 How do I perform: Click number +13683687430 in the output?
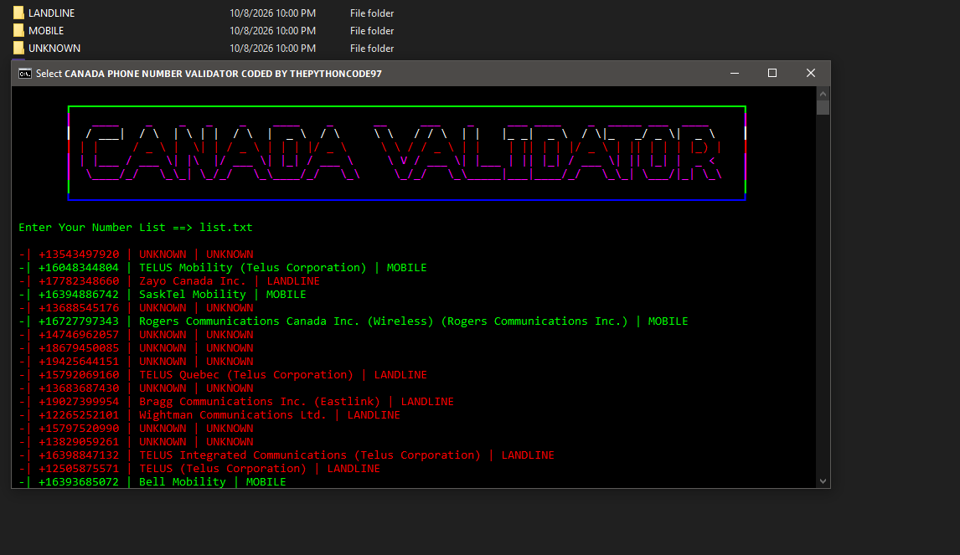click(79, 388)
